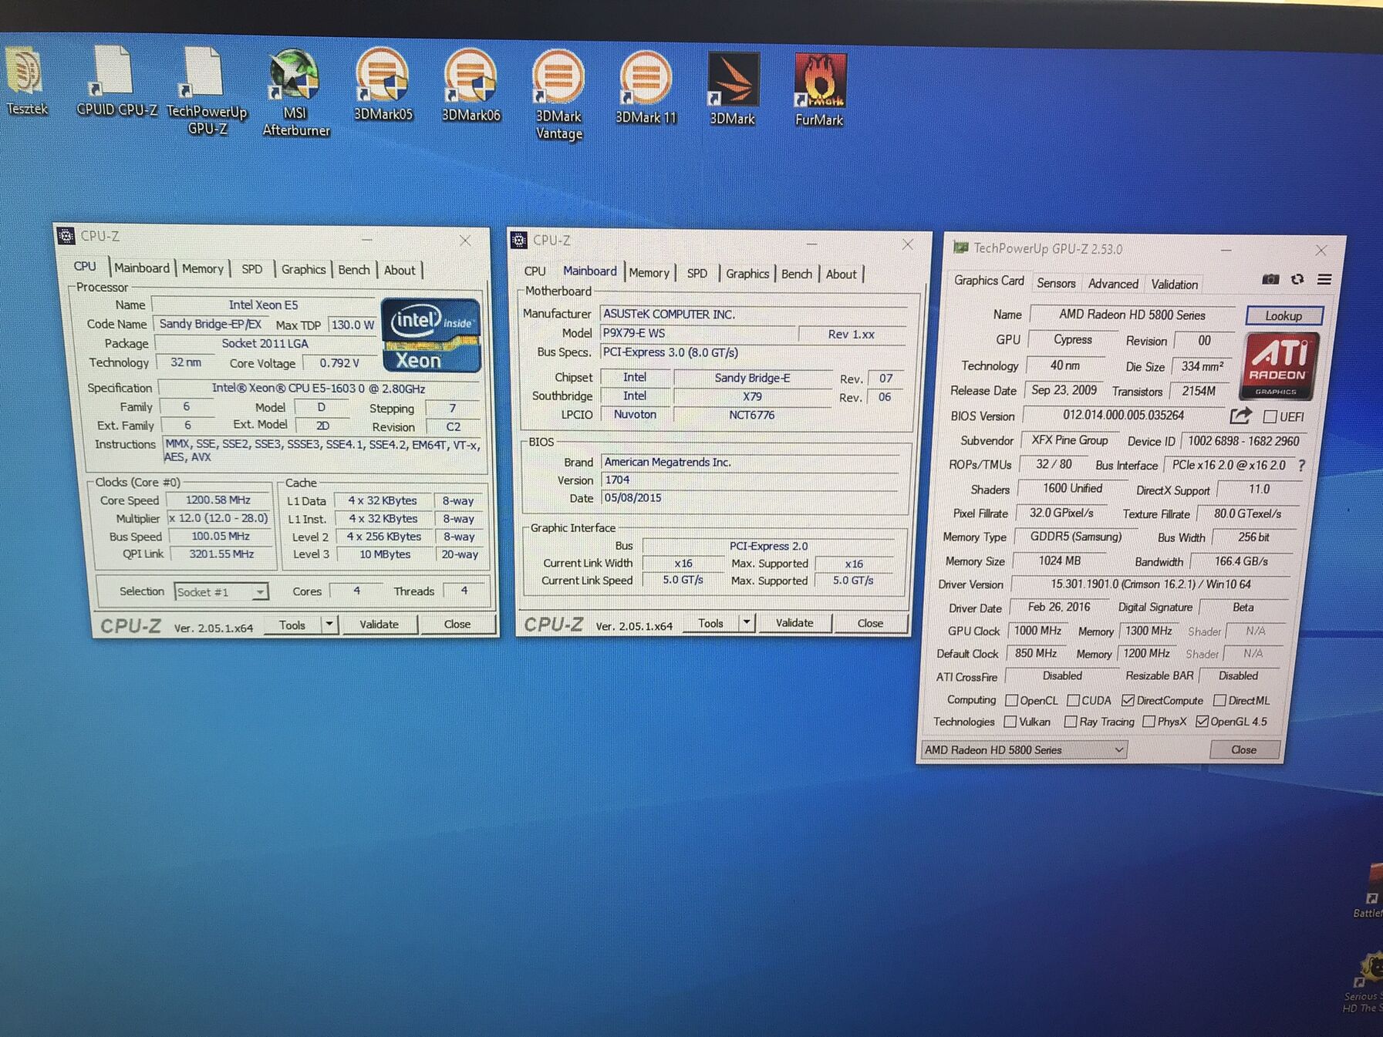Open SPD tab in left CPU-Z
1383x1037 pixels.
click(x=252, y=269)
